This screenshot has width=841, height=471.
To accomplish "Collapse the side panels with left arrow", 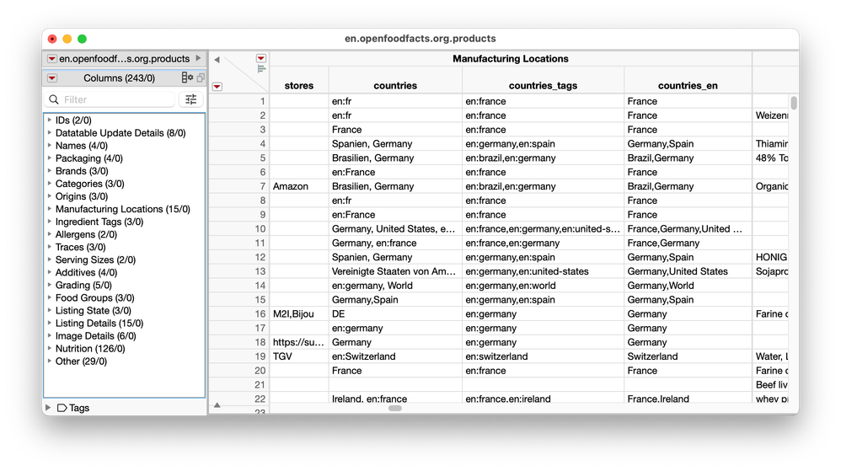I will [217, 60].
